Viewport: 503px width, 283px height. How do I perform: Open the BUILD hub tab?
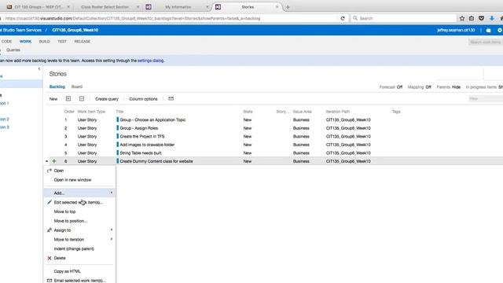click(44, 42)
